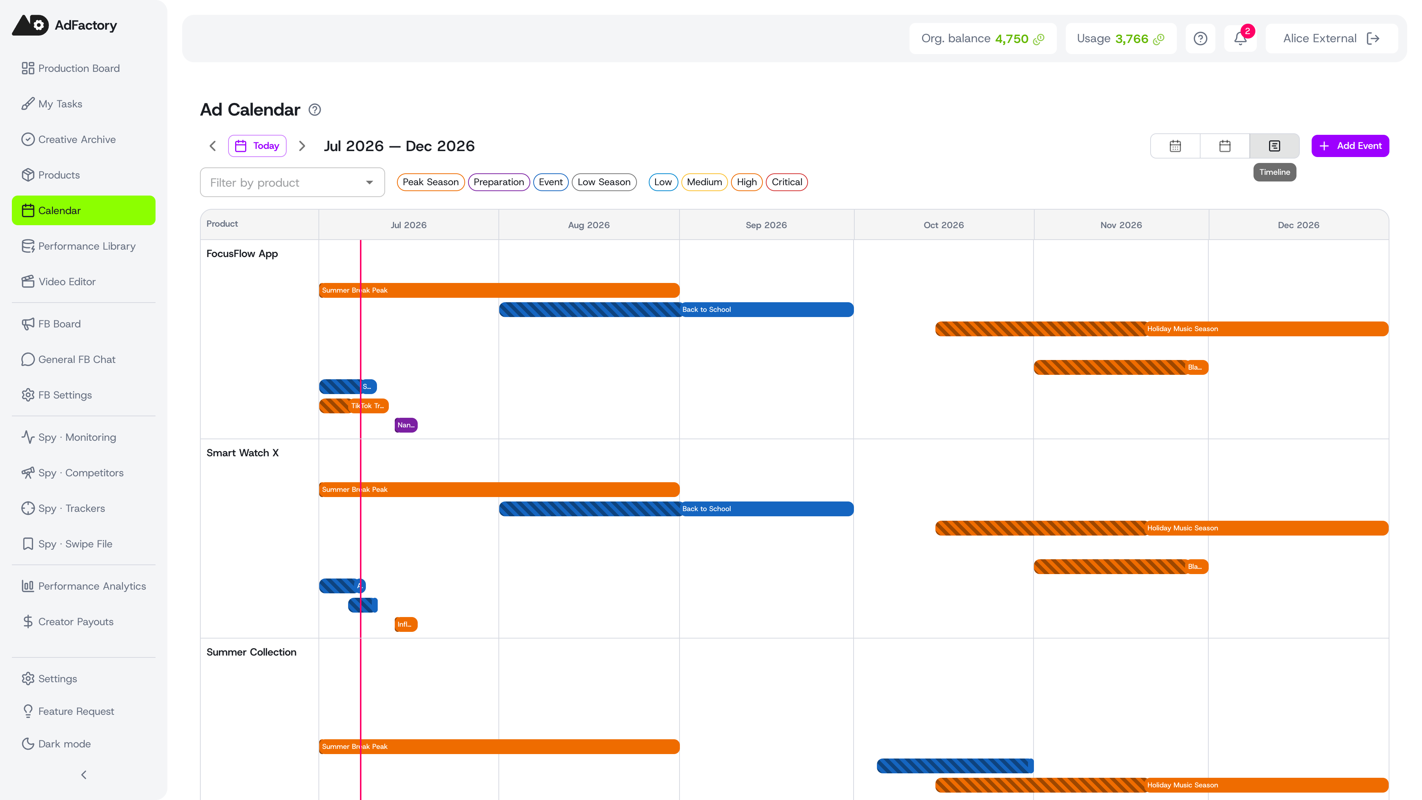This screenshot has height=800, width=1422.
Task: Toggle the High priority chip
Action: coord(747,182)
